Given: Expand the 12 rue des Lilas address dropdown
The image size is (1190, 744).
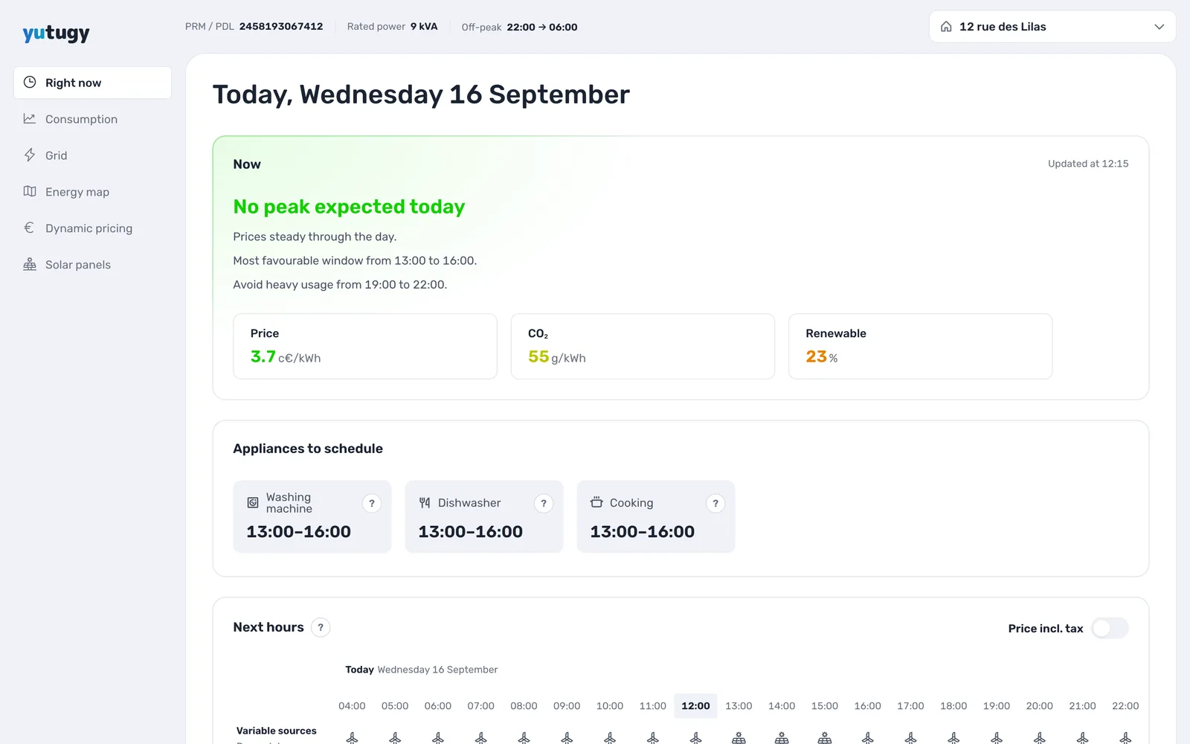Looking at the screenshot, I should click(x=1052, y=27).
